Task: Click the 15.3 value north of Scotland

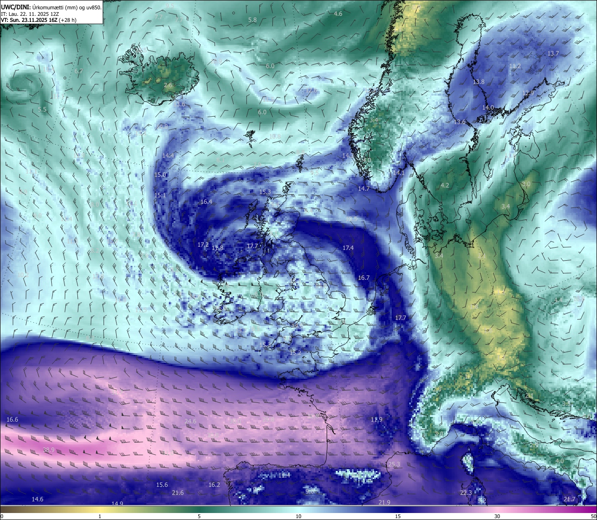Action: 265,192
